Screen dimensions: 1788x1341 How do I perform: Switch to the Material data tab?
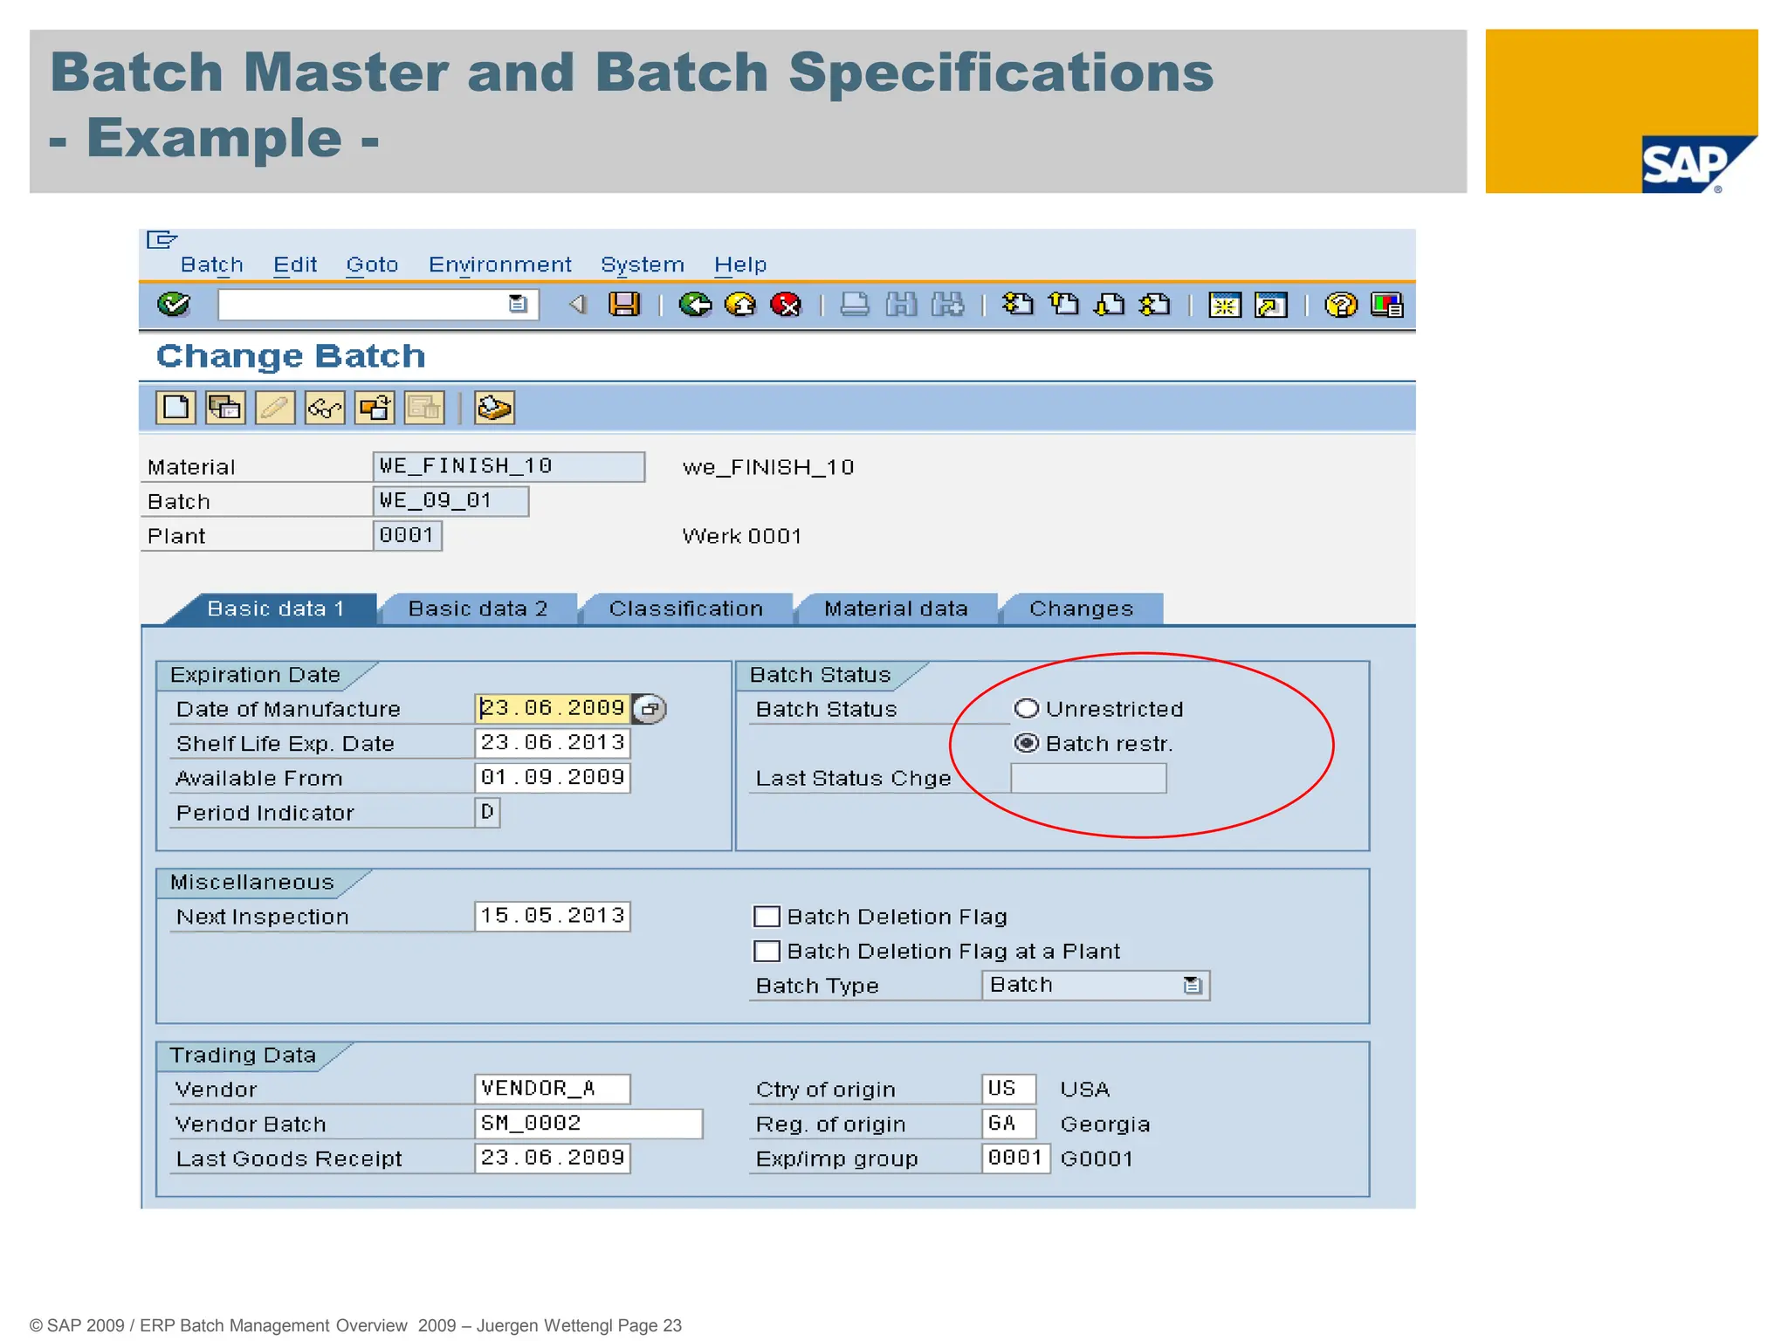[x=896, y=609]
